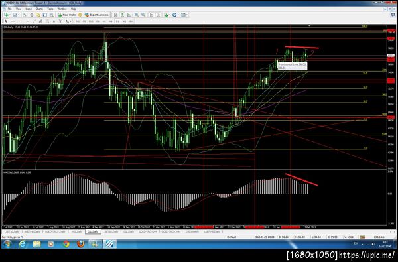Launch the MetaEditor yellow icon
398x262 pixels.
(80, 15)
